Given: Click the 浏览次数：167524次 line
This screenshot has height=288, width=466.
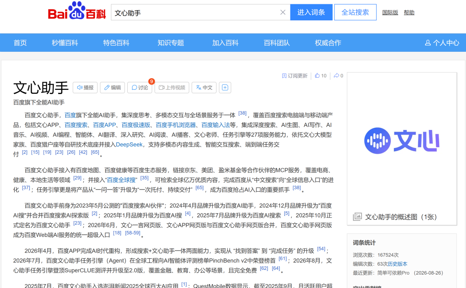Looking at the screenshot, I should [376, 255].
